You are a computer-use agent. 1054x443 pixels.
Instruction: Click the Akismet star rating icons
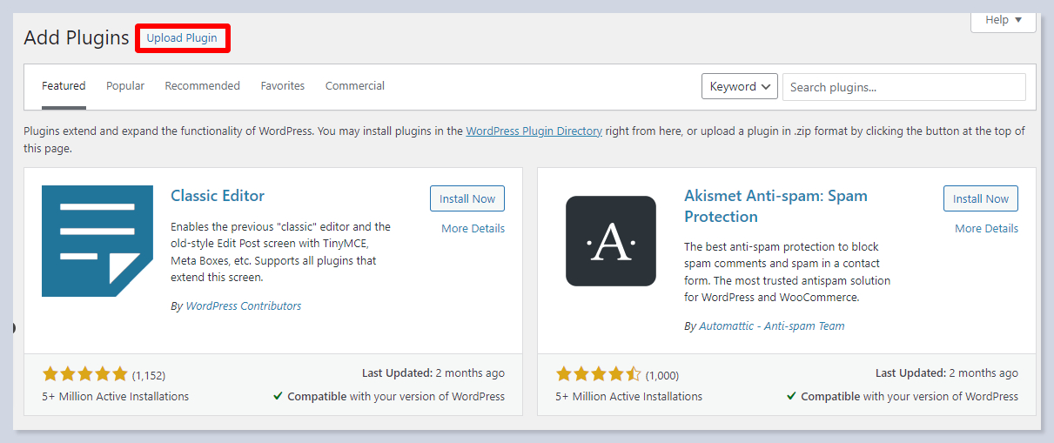point(598,374)
